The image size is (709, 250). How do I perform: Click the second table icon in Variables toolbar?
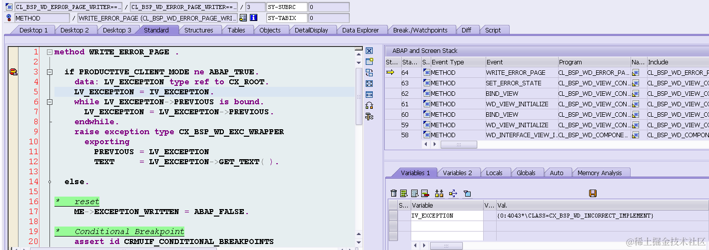click(415, 193)
